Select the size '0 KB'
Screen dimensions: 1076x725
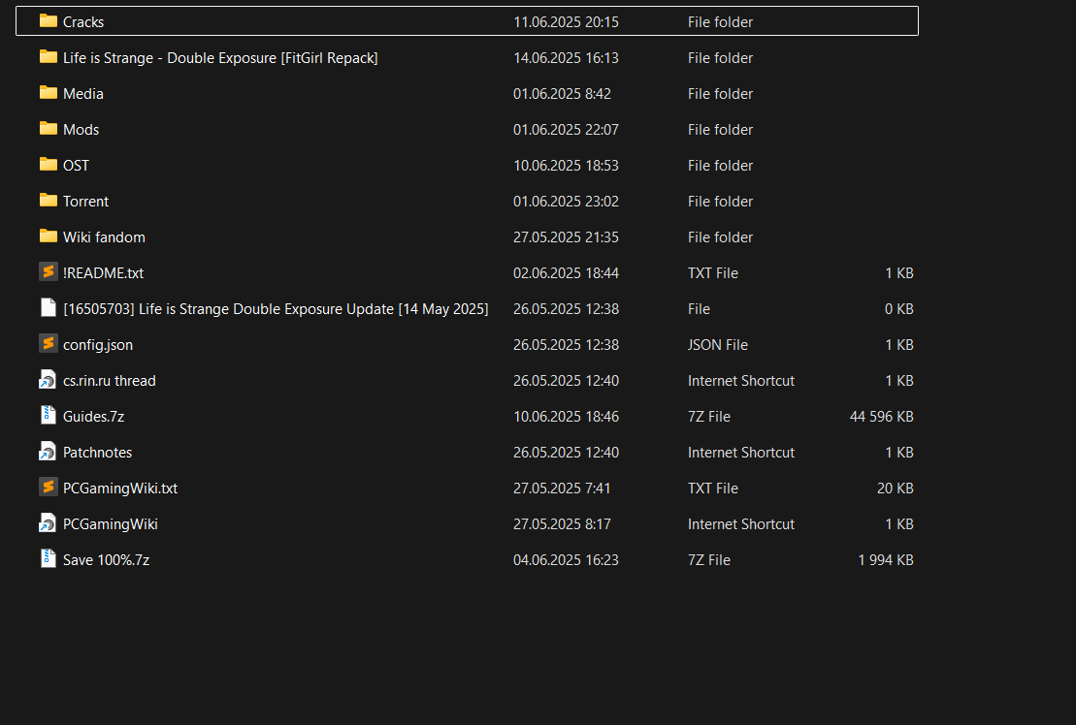(899, 309)
